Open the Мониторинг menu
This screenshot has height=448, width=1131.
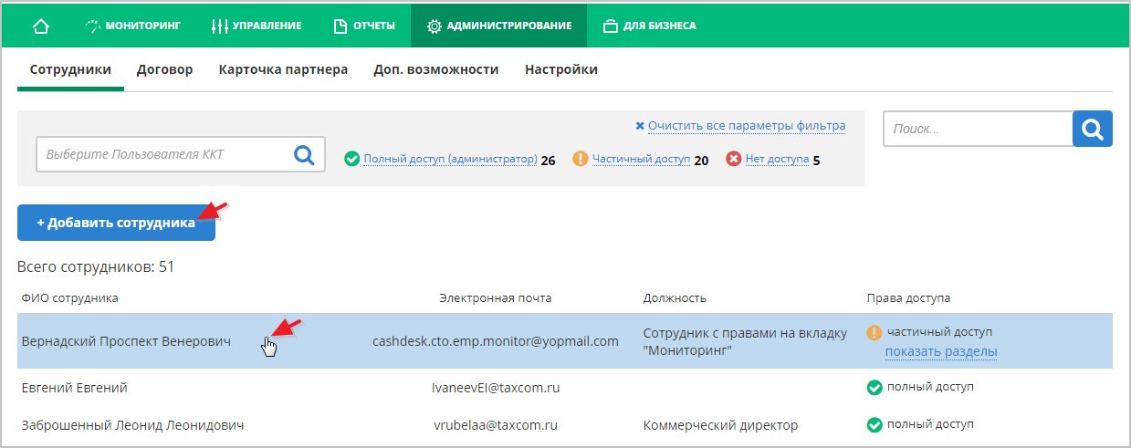coord(133,26)
